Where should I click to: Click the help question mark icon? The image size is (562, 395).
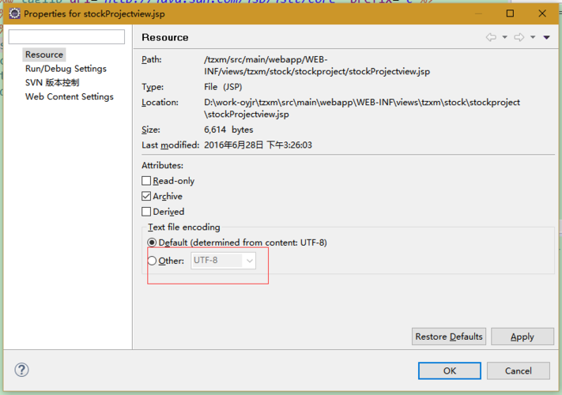coord(22,370)
